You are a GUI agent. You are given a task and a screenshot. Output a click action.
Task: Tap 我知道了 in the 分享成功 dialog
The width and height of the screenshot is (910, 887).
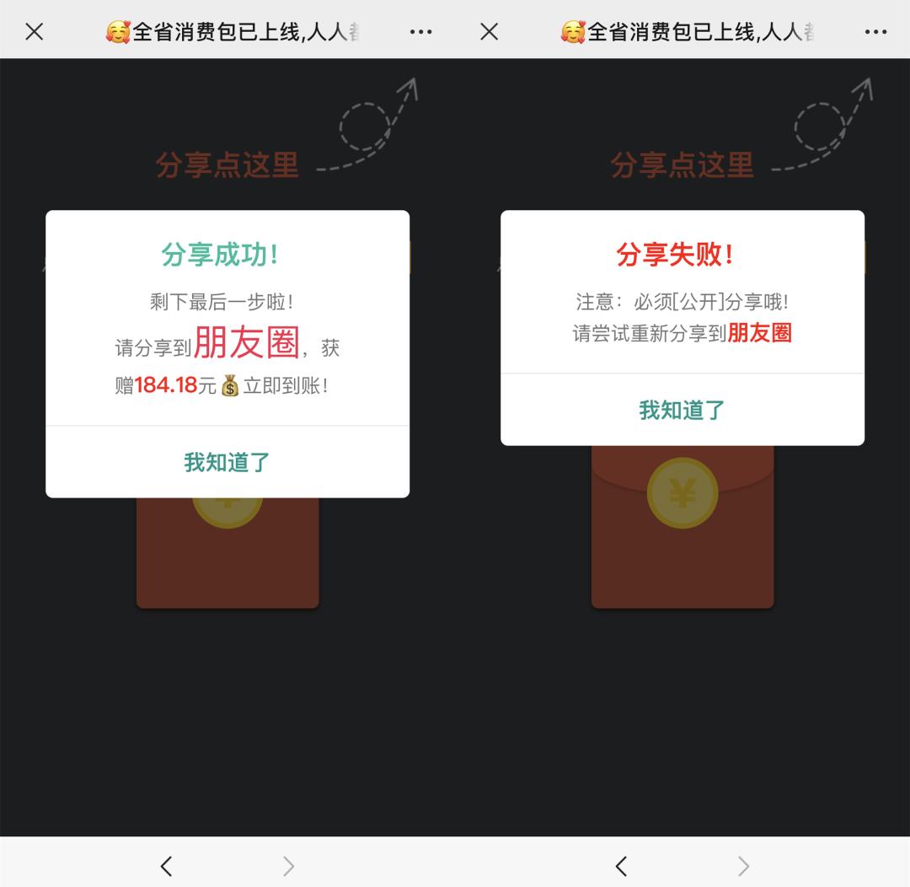[227, 461]
